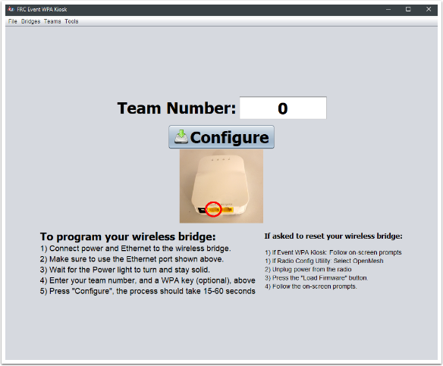443x366 pixels.
Task: Click line 'Press the "Load Firmware" button'
Action: pos(316,278)
